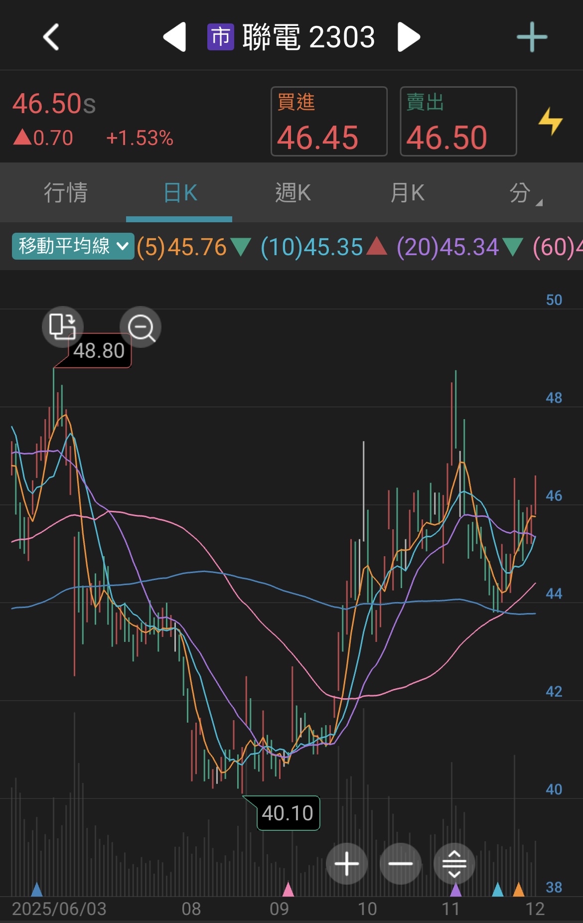
Task: Open 移動平均線 indicator dropdown
Action: (x=73, y=246)
